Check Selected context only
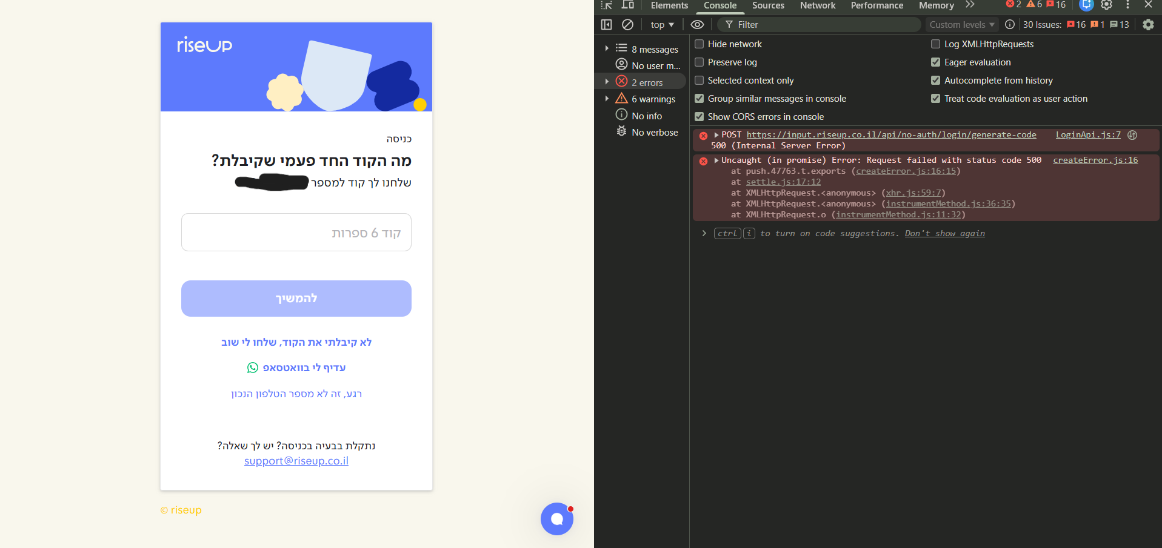1162x548 pixels. click(x=700, y=81)
